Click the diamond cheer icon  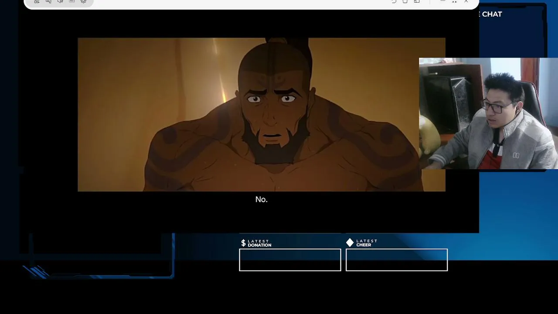350,242
